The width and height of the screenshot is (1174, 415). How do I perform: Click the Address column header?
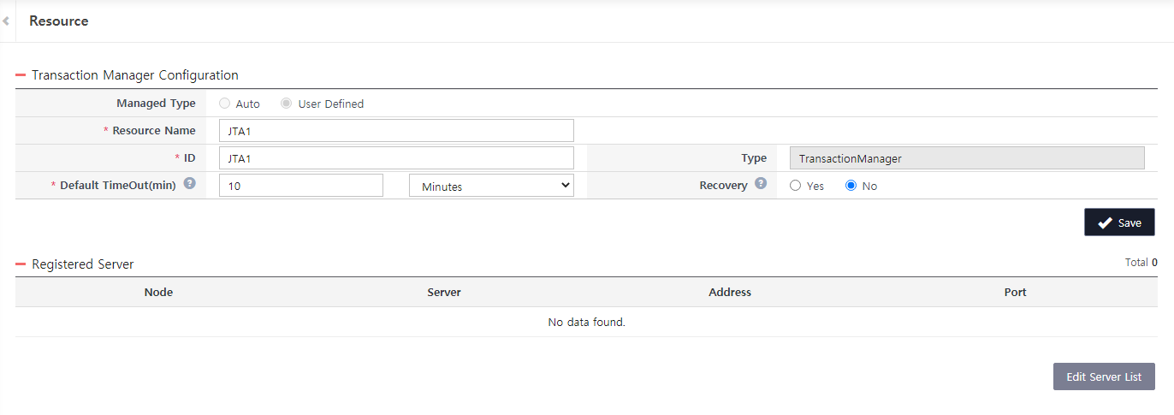tap(730, 293)
